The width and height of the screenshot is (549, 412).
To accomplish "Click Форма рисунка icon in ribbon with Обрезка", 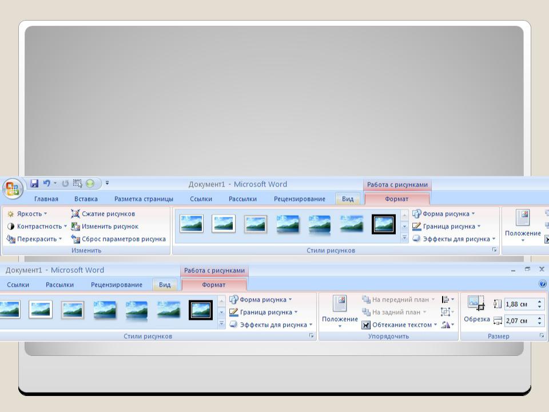I will tap(233, 299).
